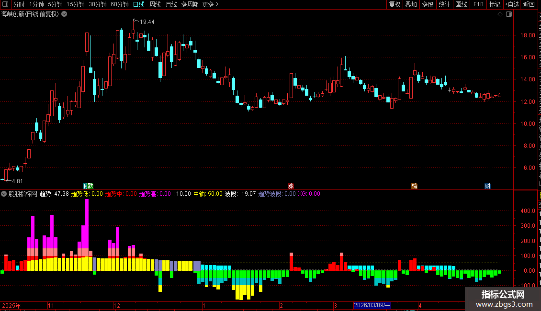Click the diamond icon above the chart
The width and height of the screenshot is (541, 311).
pyautogui.click(x=500, y=14)
